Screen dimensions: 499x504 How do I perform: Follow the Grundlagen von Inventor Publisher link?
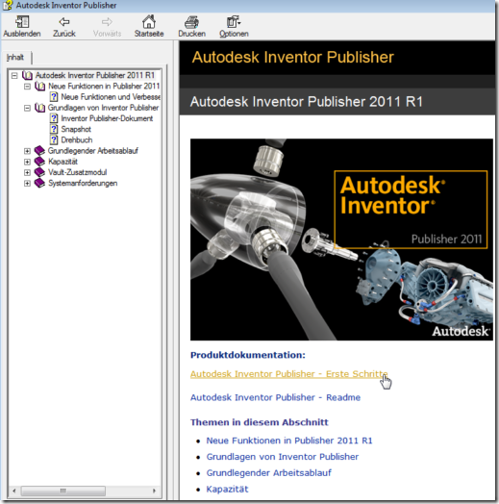(283, 457)
